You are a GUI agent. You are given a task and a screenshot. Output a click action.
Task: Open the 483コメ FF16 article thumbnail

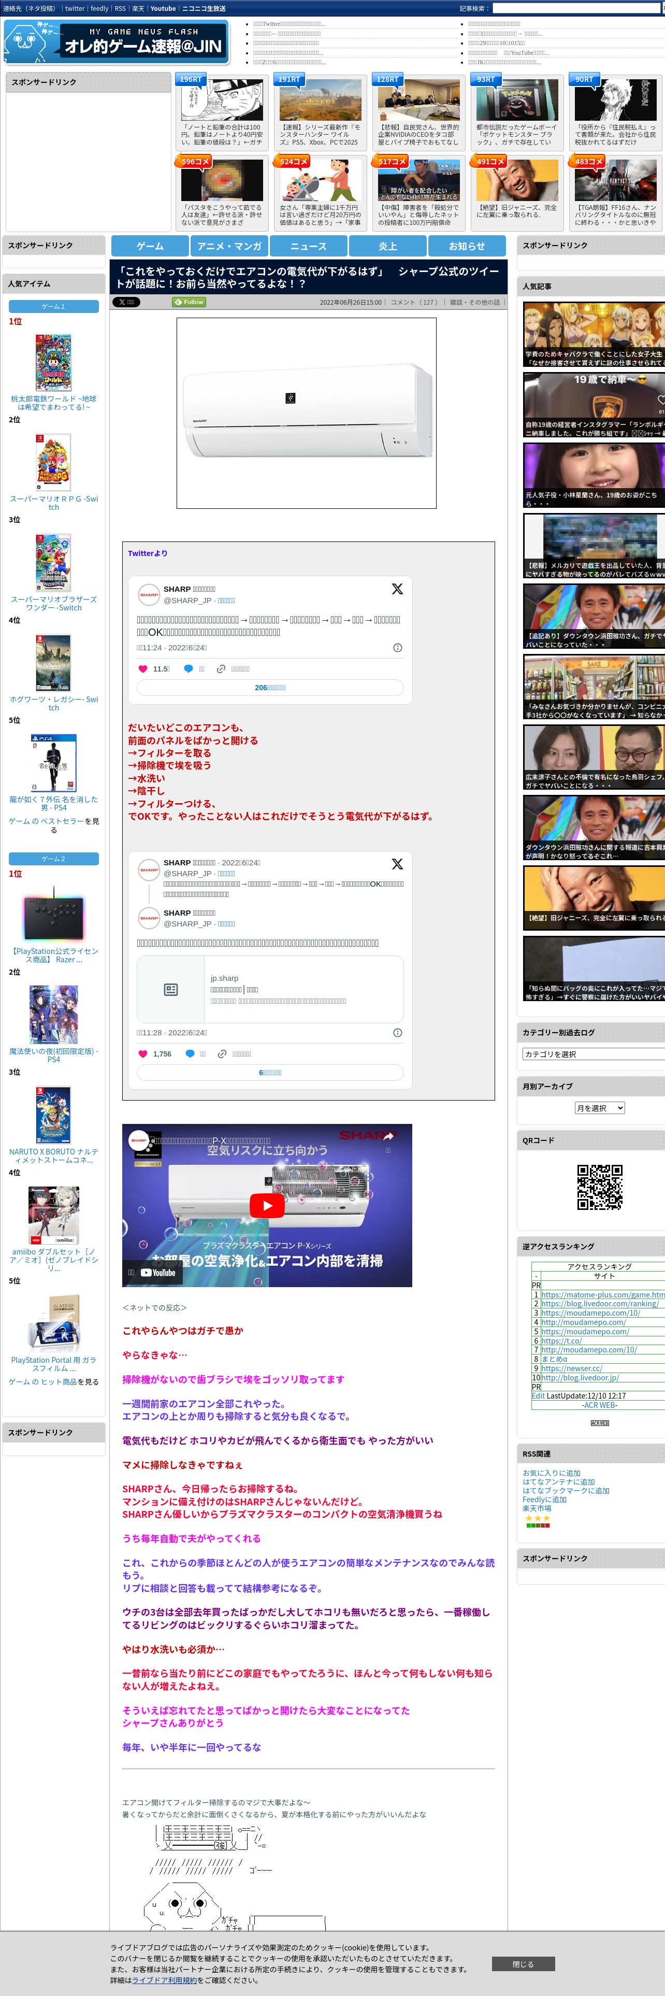point(615,181)
